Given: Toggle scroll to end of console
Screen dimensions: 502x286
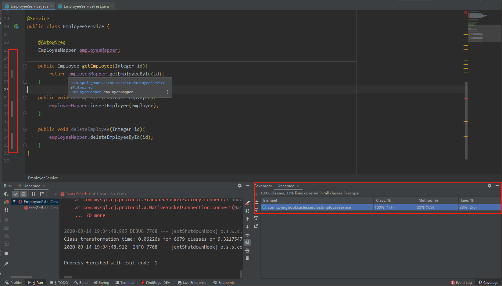Looking at the screenshot, I should point(247,242).
